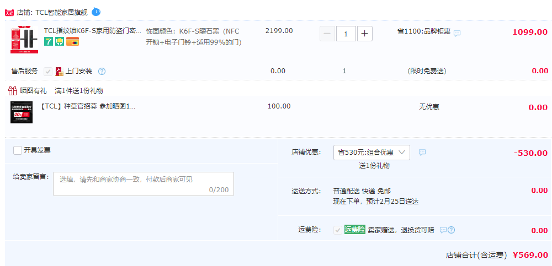Click the 预计2月25日送达 delivery estimate
The image size is (552, 266).
pos(392,202)
